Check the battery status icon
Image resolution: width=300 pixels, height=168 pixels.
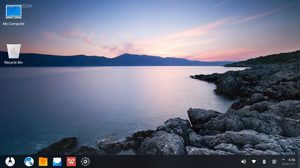pos(264,162)
